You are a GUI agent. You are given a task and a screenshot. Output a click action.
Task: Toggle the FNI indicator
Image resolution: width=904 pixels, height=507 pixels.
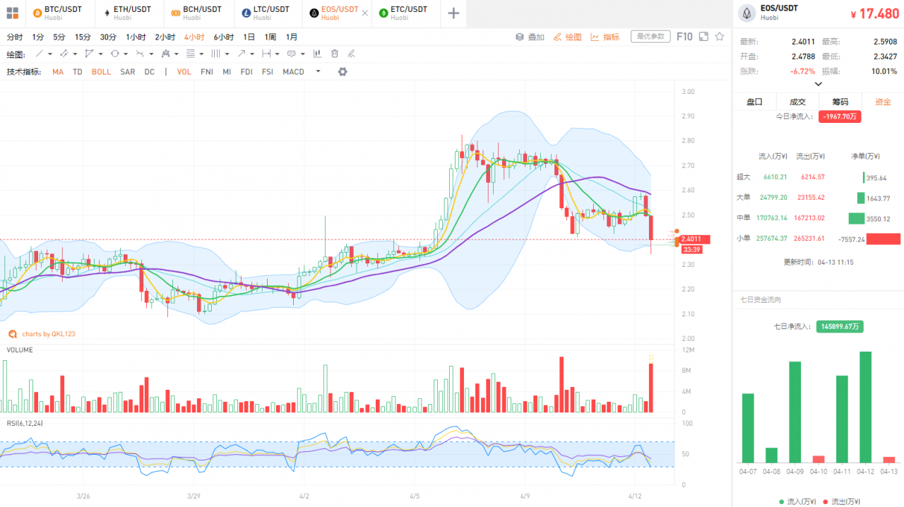[x=207, y=72]
